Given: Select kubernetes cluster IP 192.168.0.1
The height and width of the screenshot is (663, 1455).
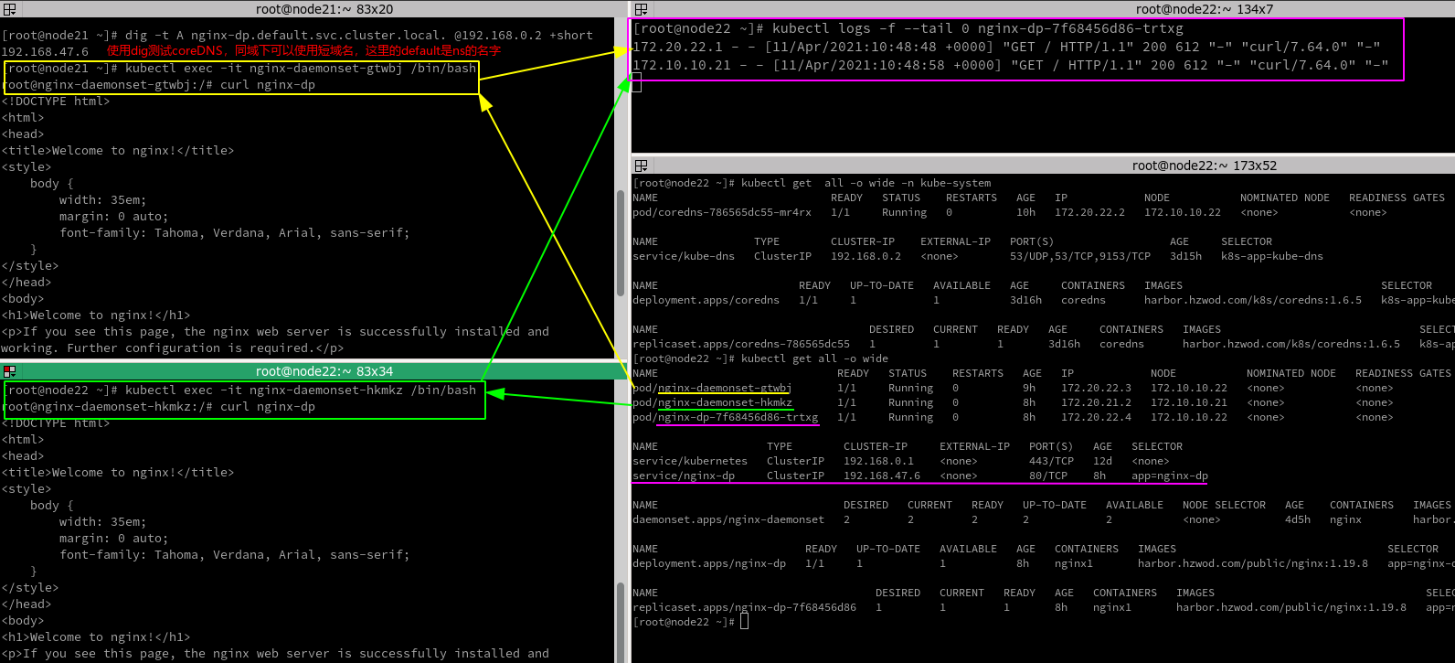Looking at the screenshot, I should (878, 461).
